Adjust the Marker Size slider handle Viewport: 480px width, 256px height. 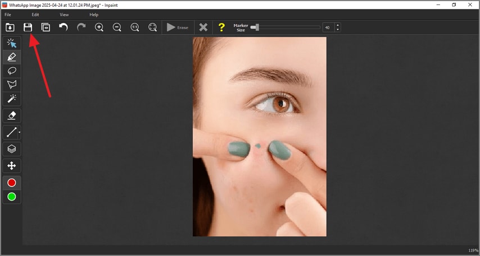tap(257, 27)
